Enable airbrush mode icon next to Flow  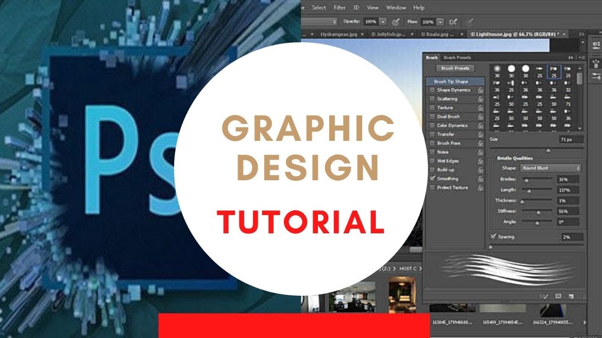453,22
